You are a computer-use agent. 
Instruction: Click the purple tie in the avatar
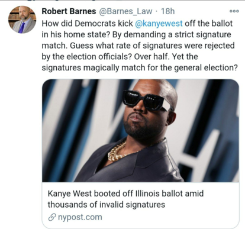point(22,27)
